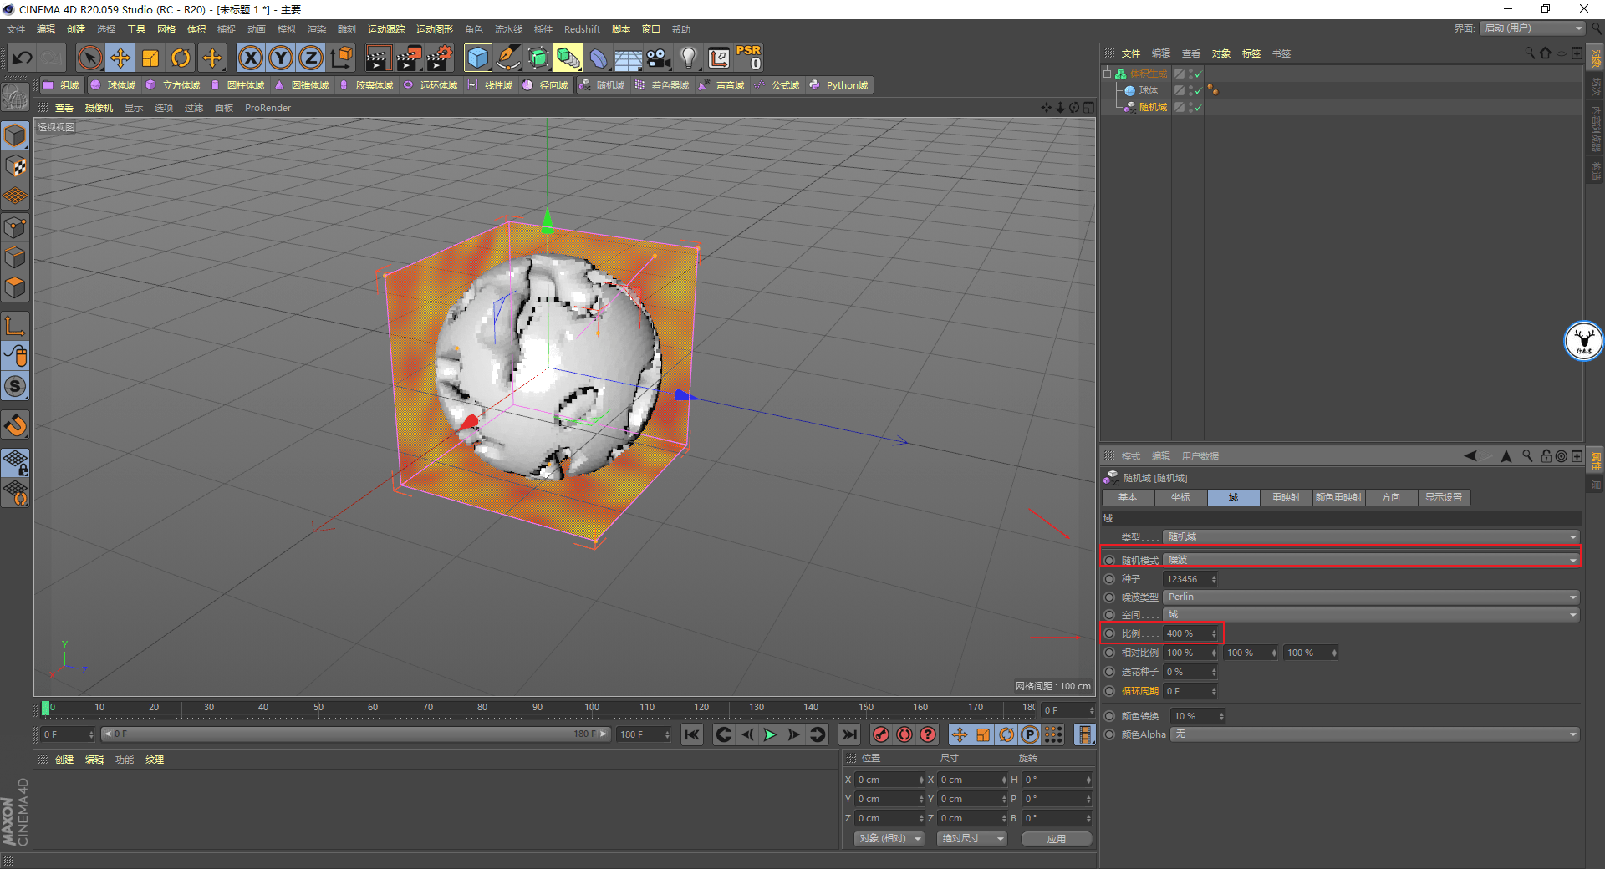Image resolution: width=1605 pixels, height=869 pixels.
Task: Lock the Z axis with the Z icon
Action: tap(310, 58)
